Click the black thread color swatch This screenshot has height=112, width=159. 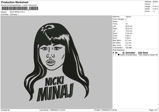click(x=119, y=55)
